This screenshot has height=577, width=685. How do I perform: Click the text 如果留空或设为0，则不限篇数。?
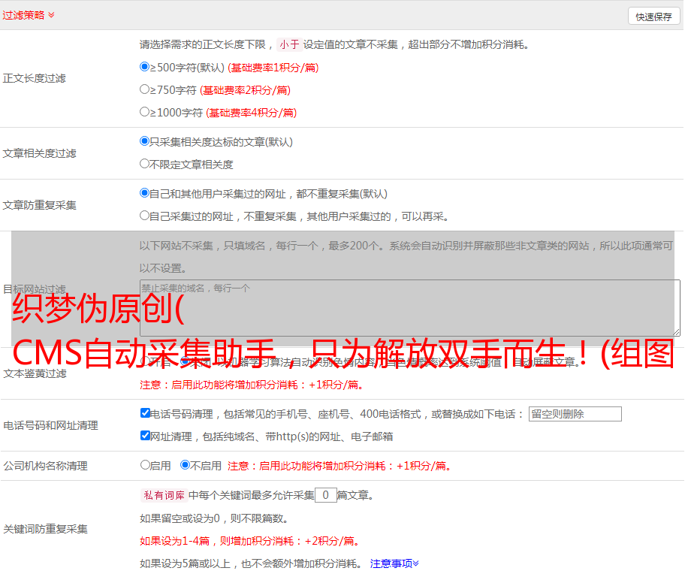coord(214,518)
